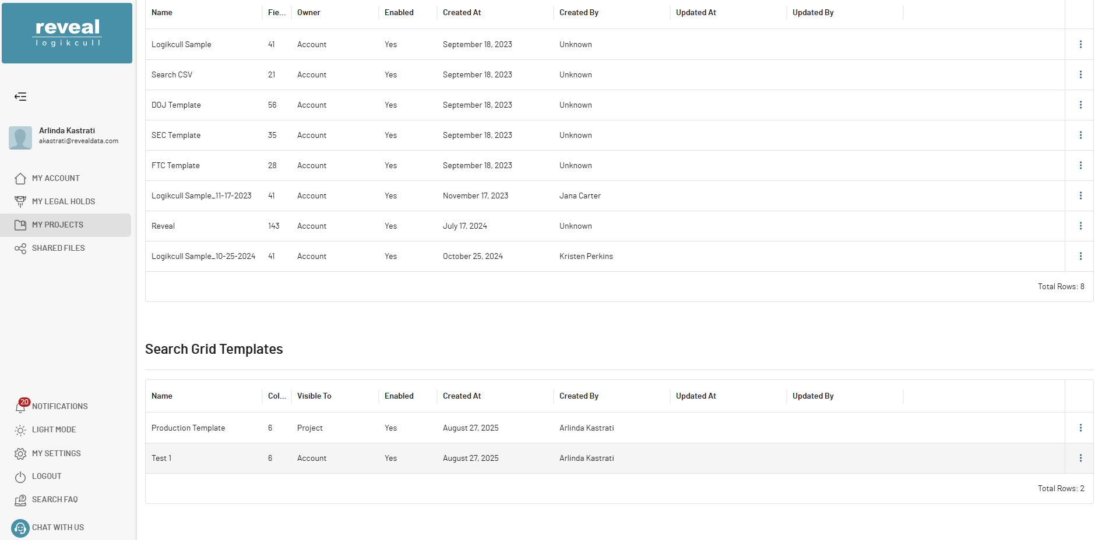Click the Arlinda Kastrati user name
Viewport: 1095px width, 540px height.
(67, 130)
